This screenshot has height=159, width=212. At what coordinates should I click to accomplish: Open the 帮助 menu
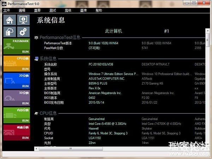(99, 10)
